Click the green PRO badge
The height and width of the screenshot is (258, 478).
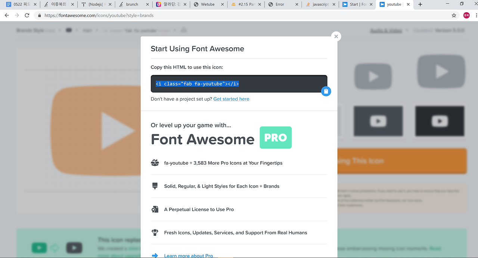coord(276,137)
